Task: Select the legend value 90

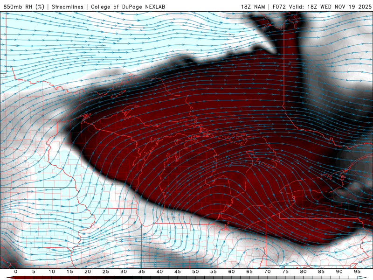Action: point(339,272)
